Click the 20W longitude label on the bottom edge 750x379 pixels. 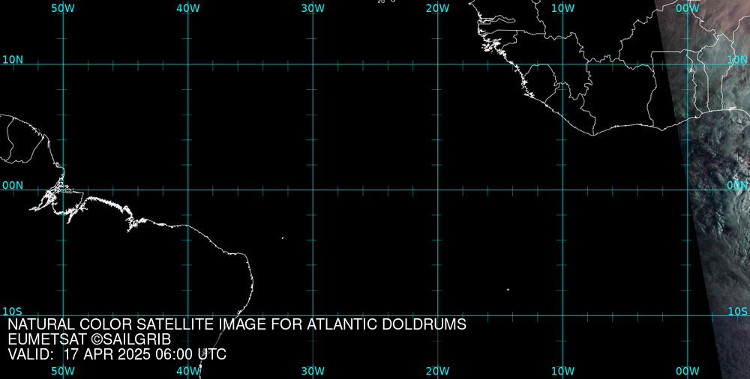click(438, 372)
